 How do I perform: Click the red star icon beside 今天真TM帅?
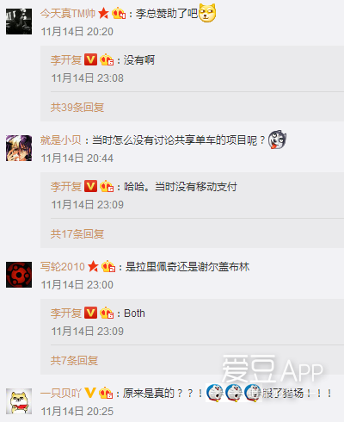tap(103, 14)
